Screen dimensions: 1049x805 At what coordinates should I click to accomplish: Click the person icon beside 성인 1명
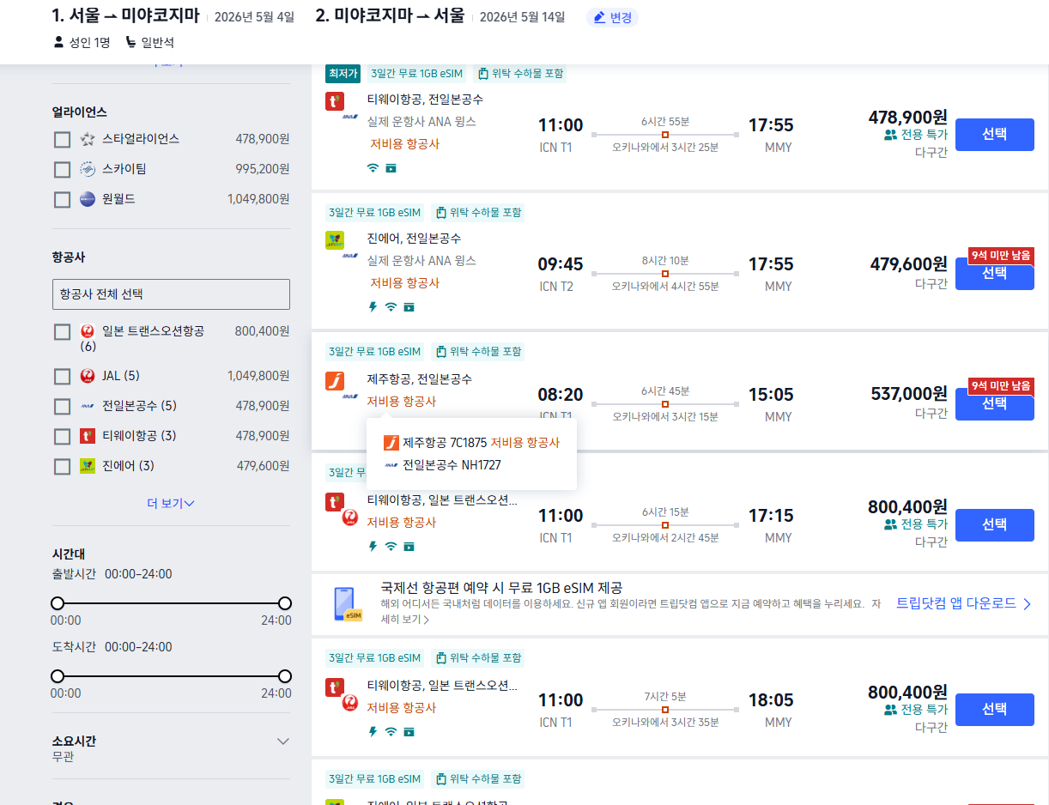point(59,42)
